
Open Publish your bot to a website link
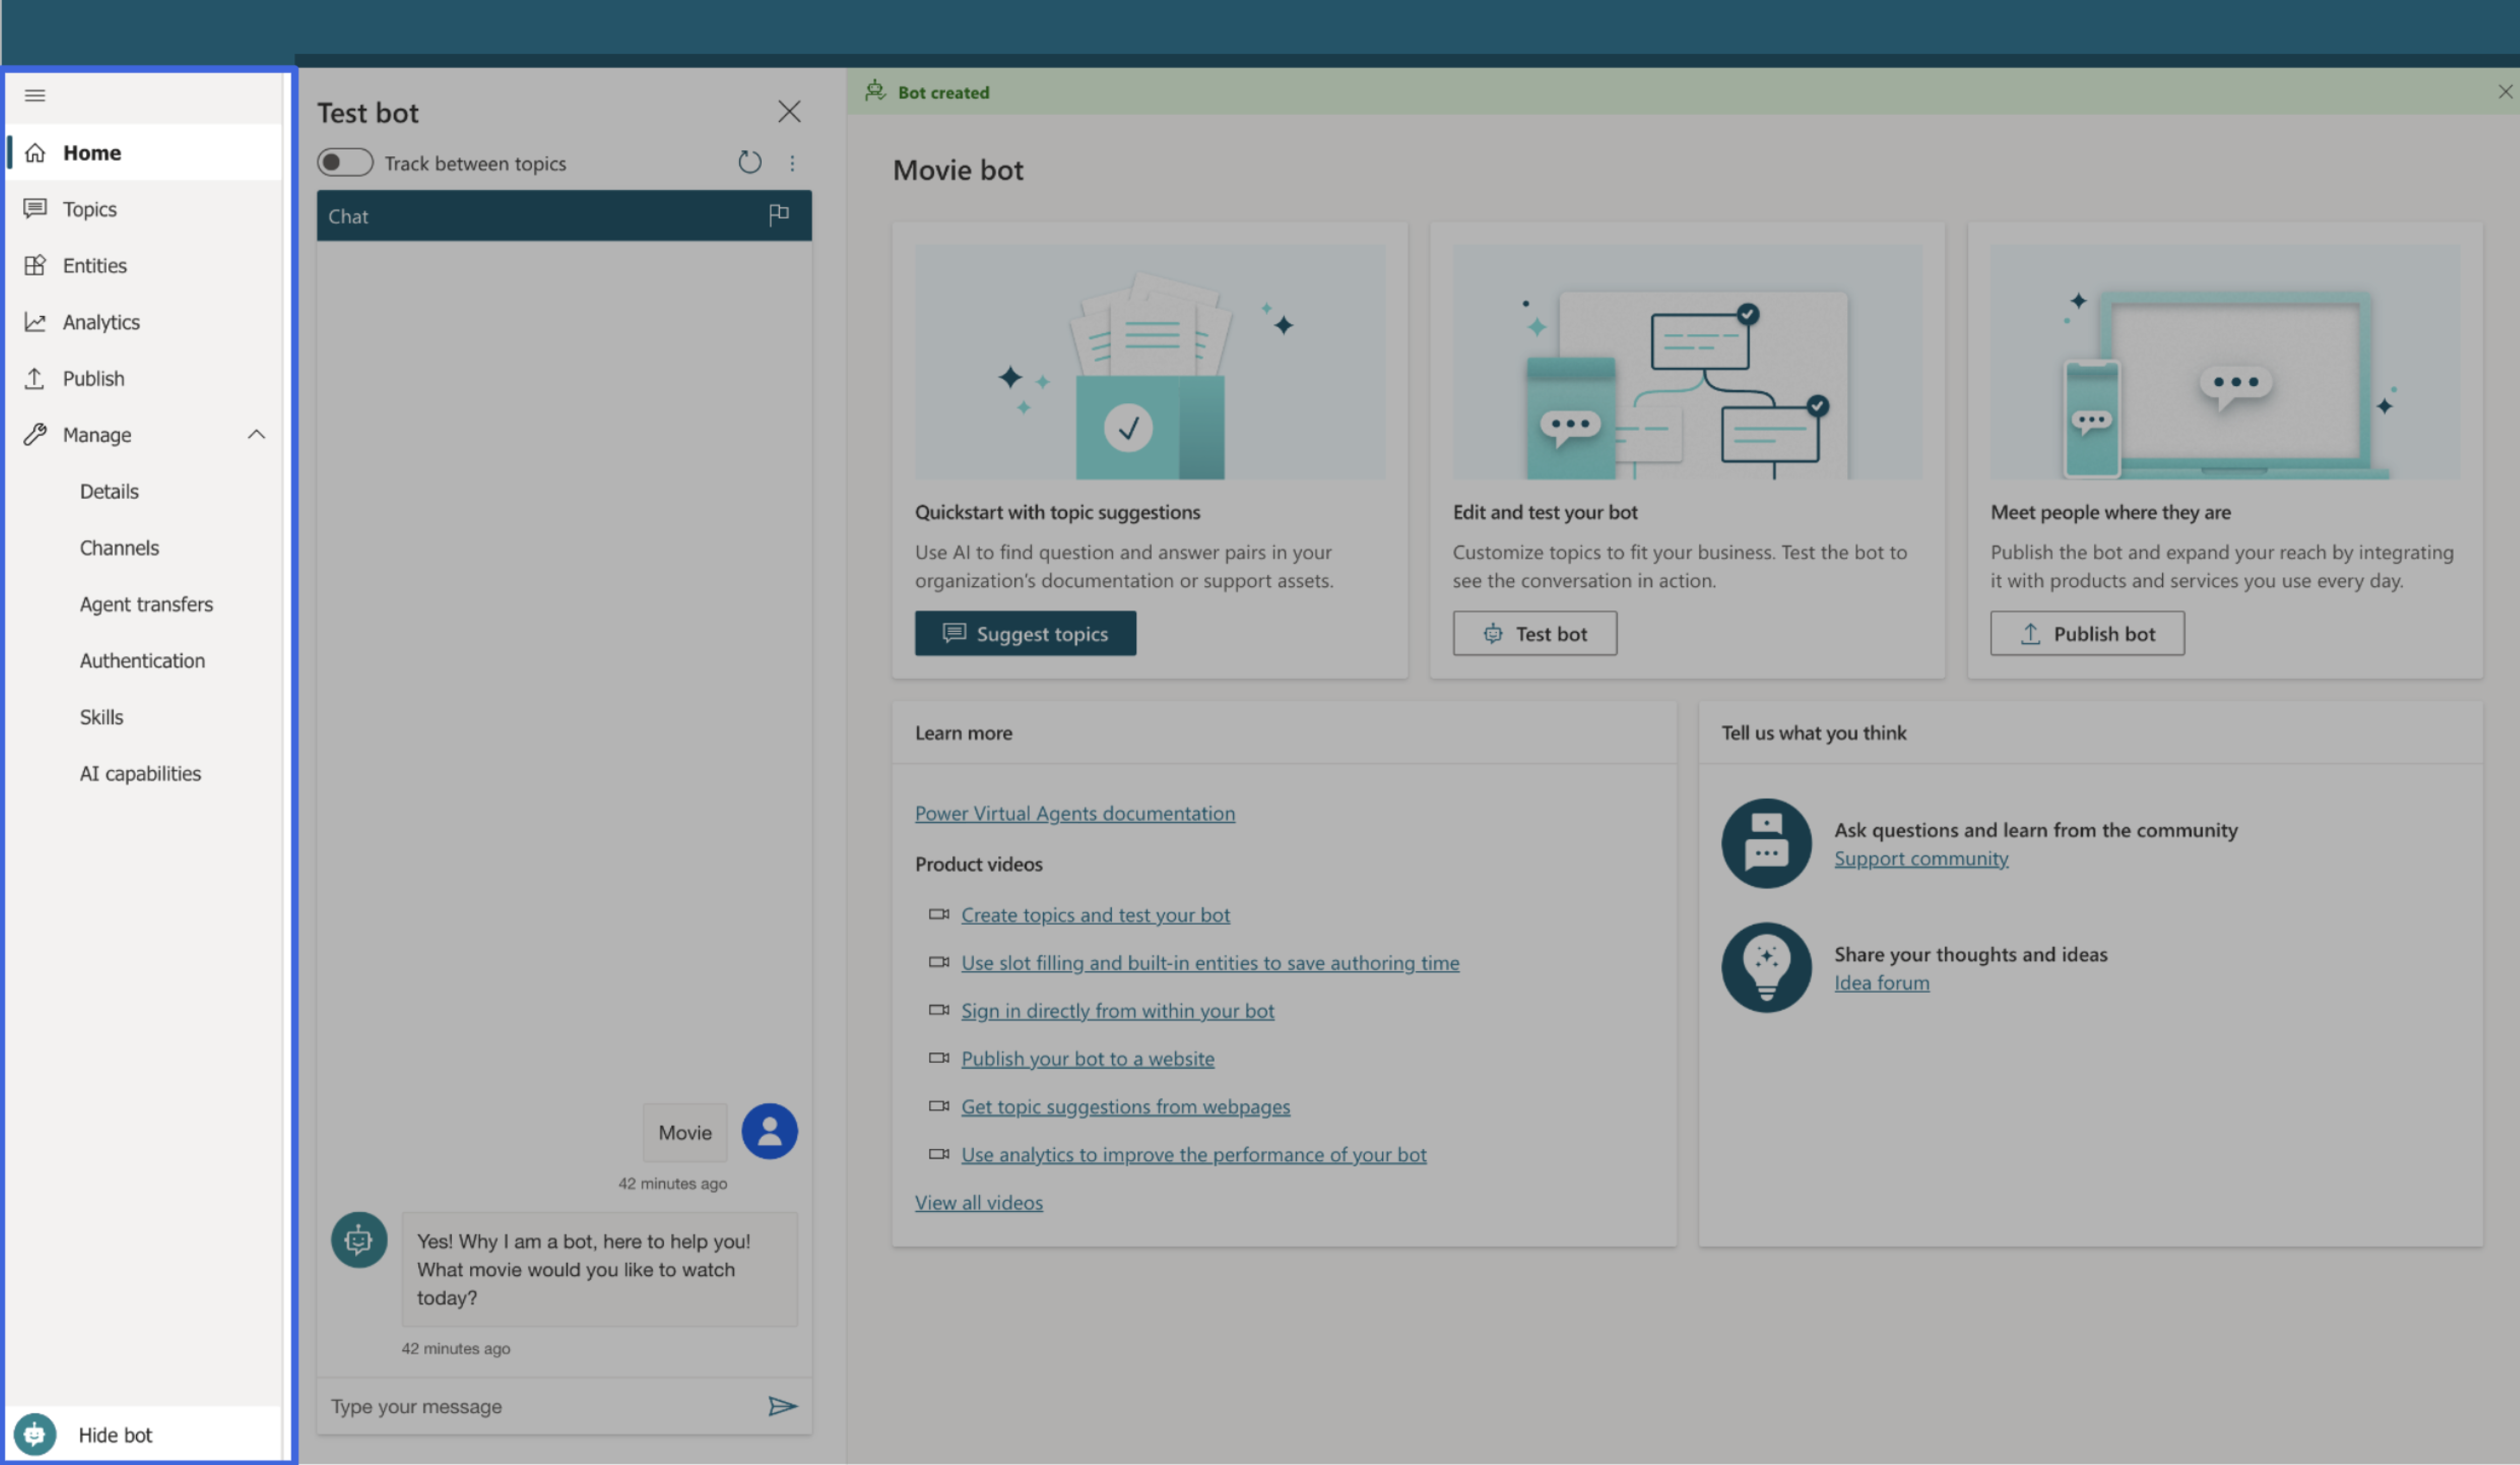pos(1087,1058)
